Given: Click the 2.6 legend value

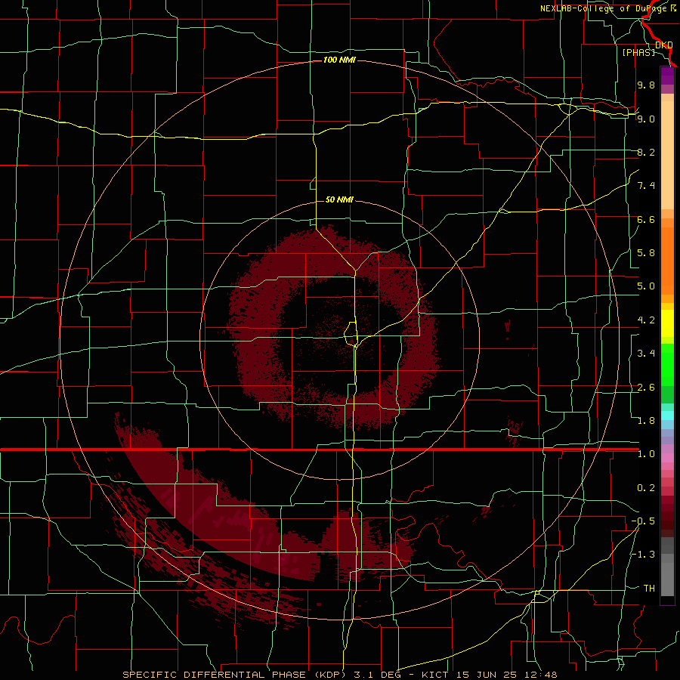Looking at the screenshot, I should tap(646, 388).
